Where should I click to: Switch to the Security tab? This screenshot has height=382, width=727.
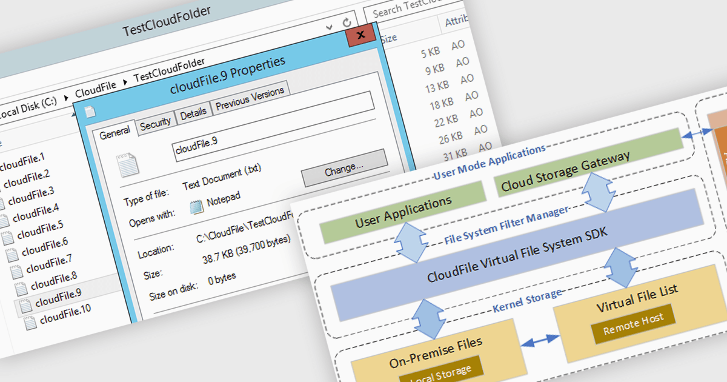pos(155,124)
